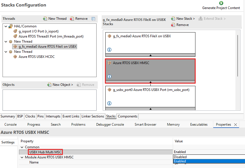
Task: Click the Name property row
Action: 96,162
